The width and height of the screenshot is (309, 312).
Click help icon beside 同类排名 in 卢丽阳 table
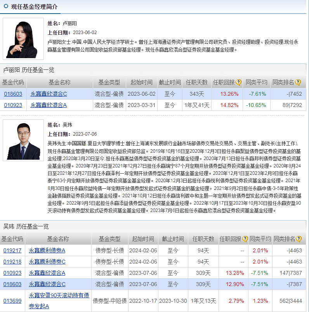coord(298,83)
